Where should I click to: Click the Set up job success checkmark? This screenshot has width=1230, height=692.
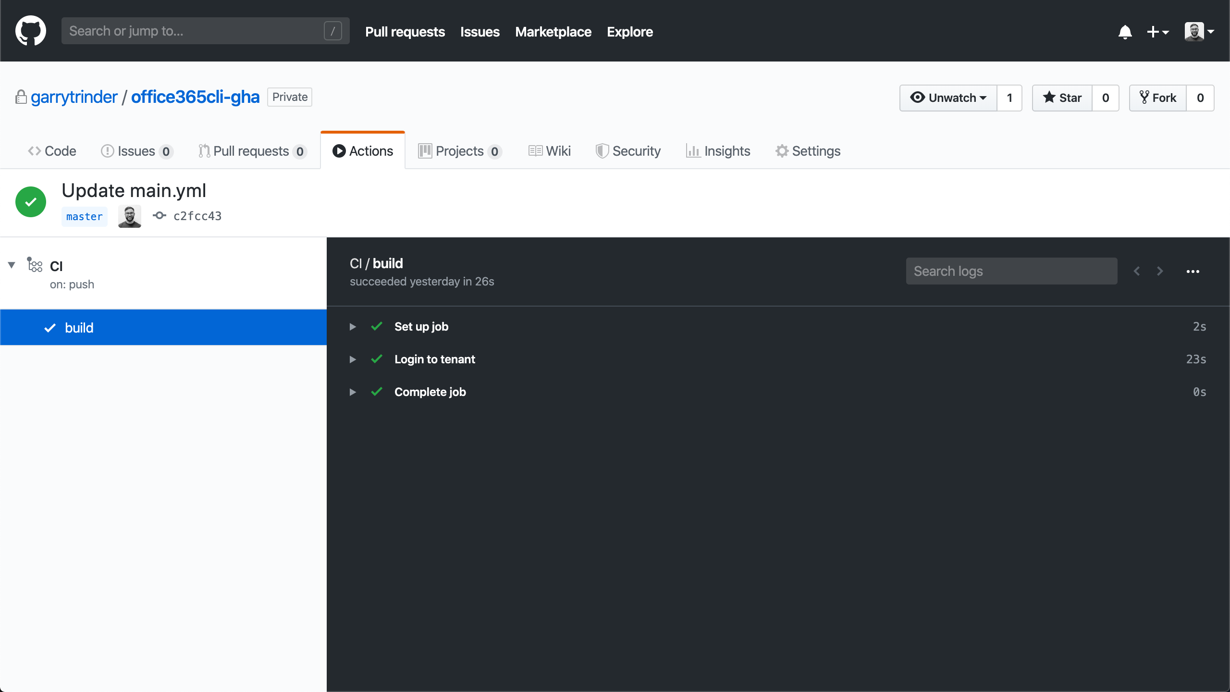(x=377, y=326)
